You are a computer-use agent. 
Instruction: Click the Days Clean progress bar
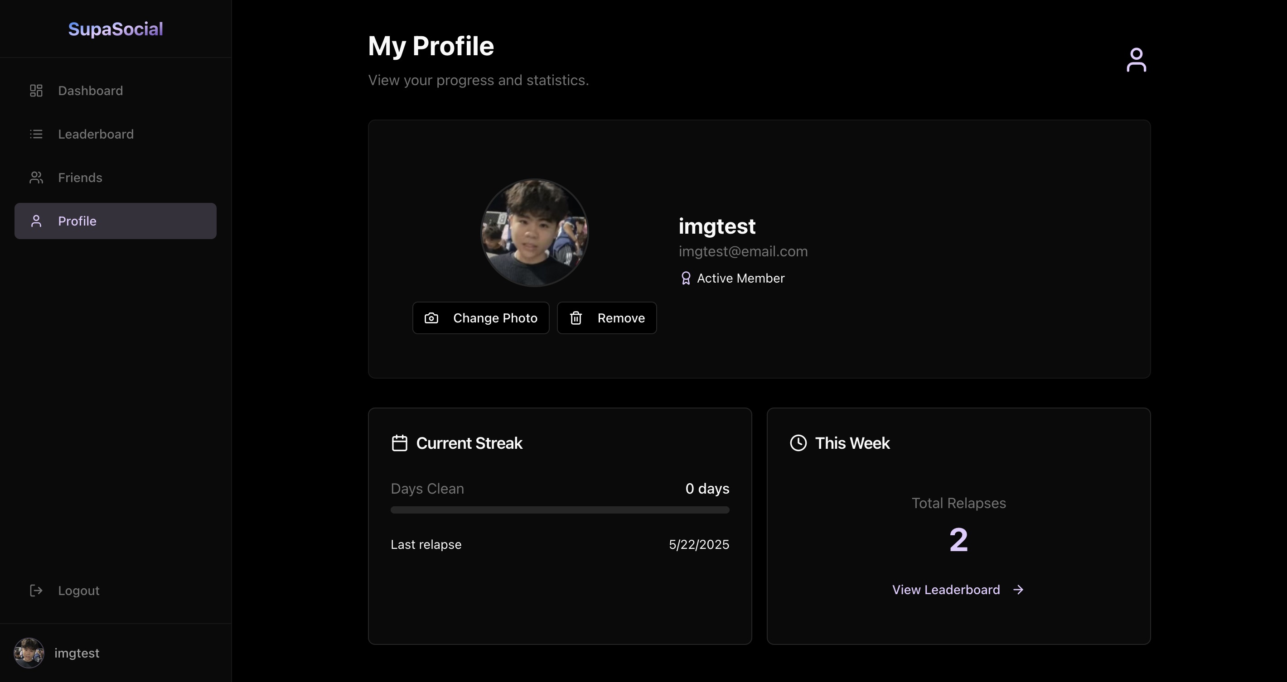click(560, 510)
